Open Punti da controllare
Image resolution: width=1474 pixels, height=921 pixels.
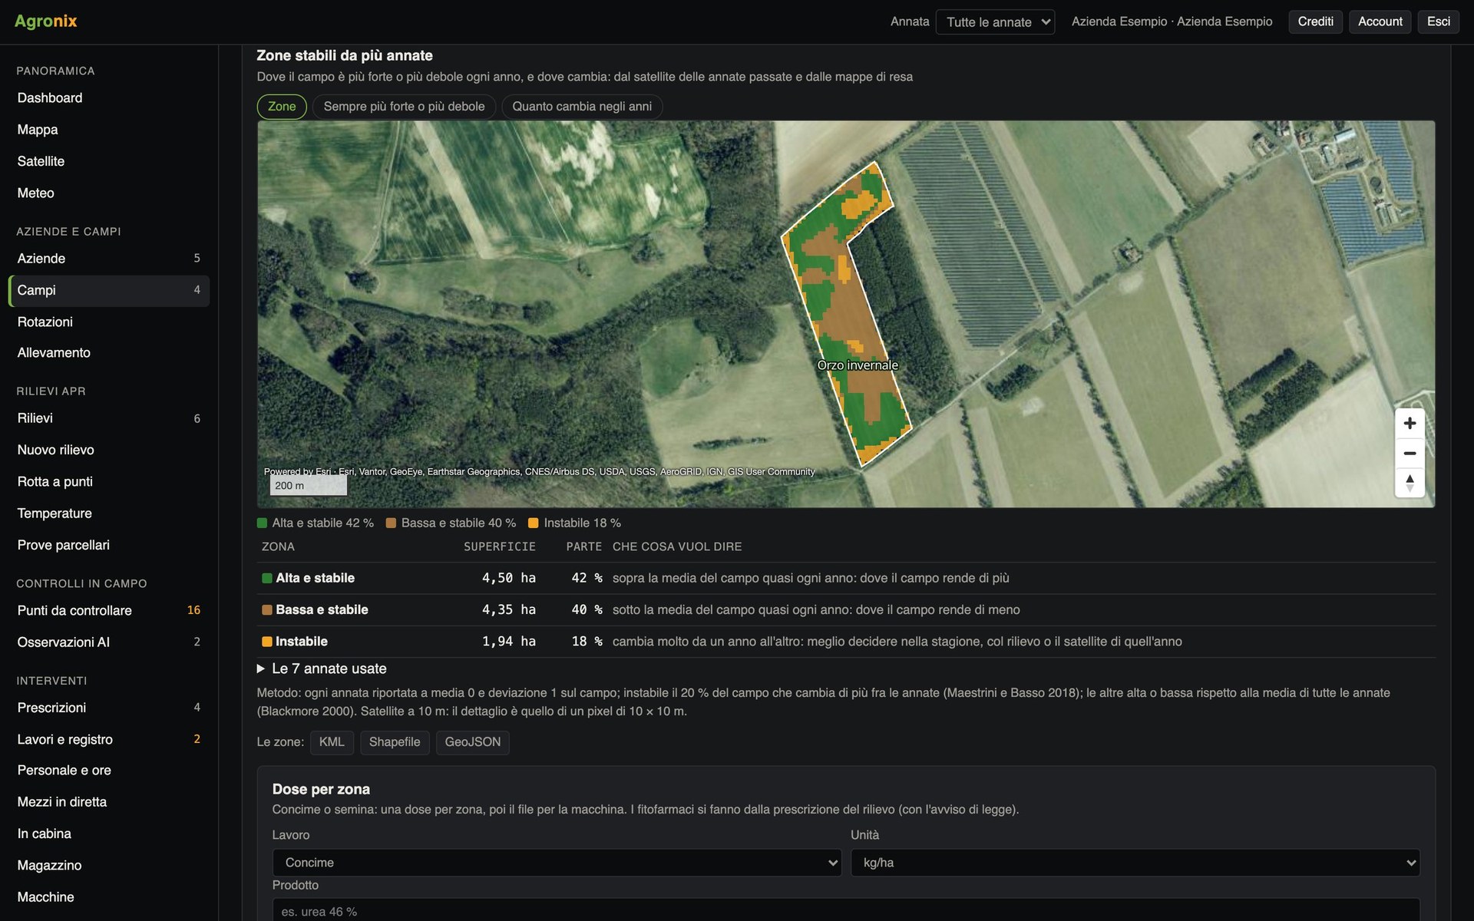(108, 610)
